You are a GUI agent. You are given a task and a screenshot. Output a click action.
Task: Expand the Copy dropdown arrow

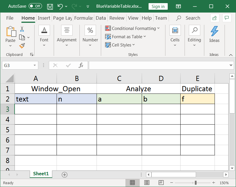[x=29, y=37]
